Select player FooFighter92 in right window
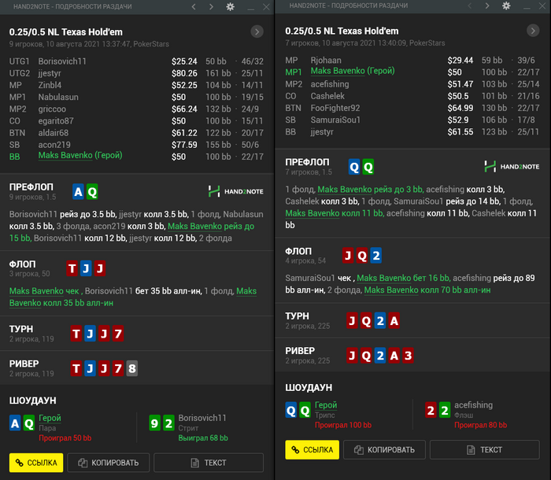551x480 pixels. coord(335,108)
